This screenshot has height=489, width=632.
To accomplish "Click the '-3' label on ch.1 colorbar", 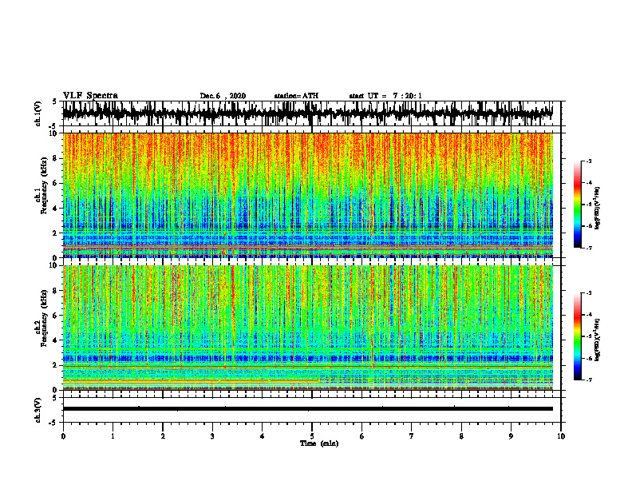I will tap(589, 161).
